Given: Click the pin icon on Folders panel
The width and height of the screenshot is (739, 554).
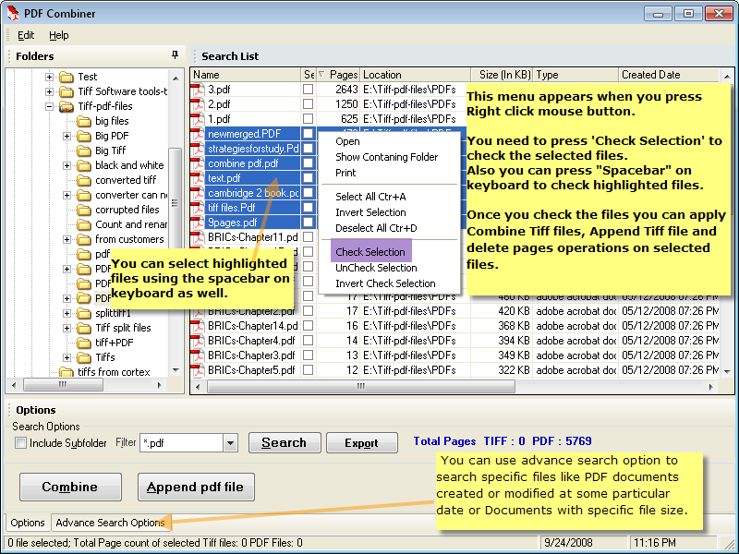Looking at the screenshot, I should [x=176, y=55].
